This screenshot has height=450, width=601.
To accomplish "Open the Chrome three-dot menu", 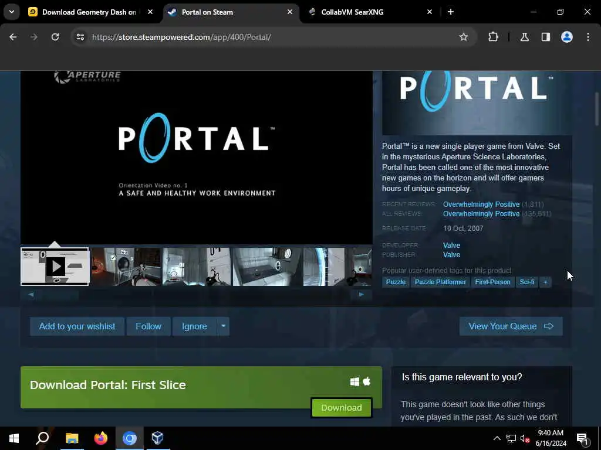I will tap(588, 37).
